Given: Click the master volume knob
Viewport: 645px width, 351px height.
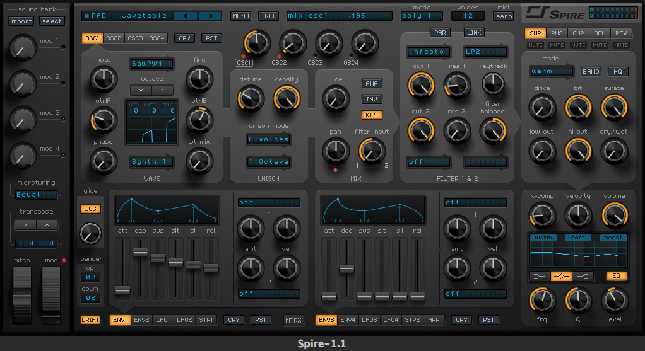Looking at the screenshot, I should 615,215.
